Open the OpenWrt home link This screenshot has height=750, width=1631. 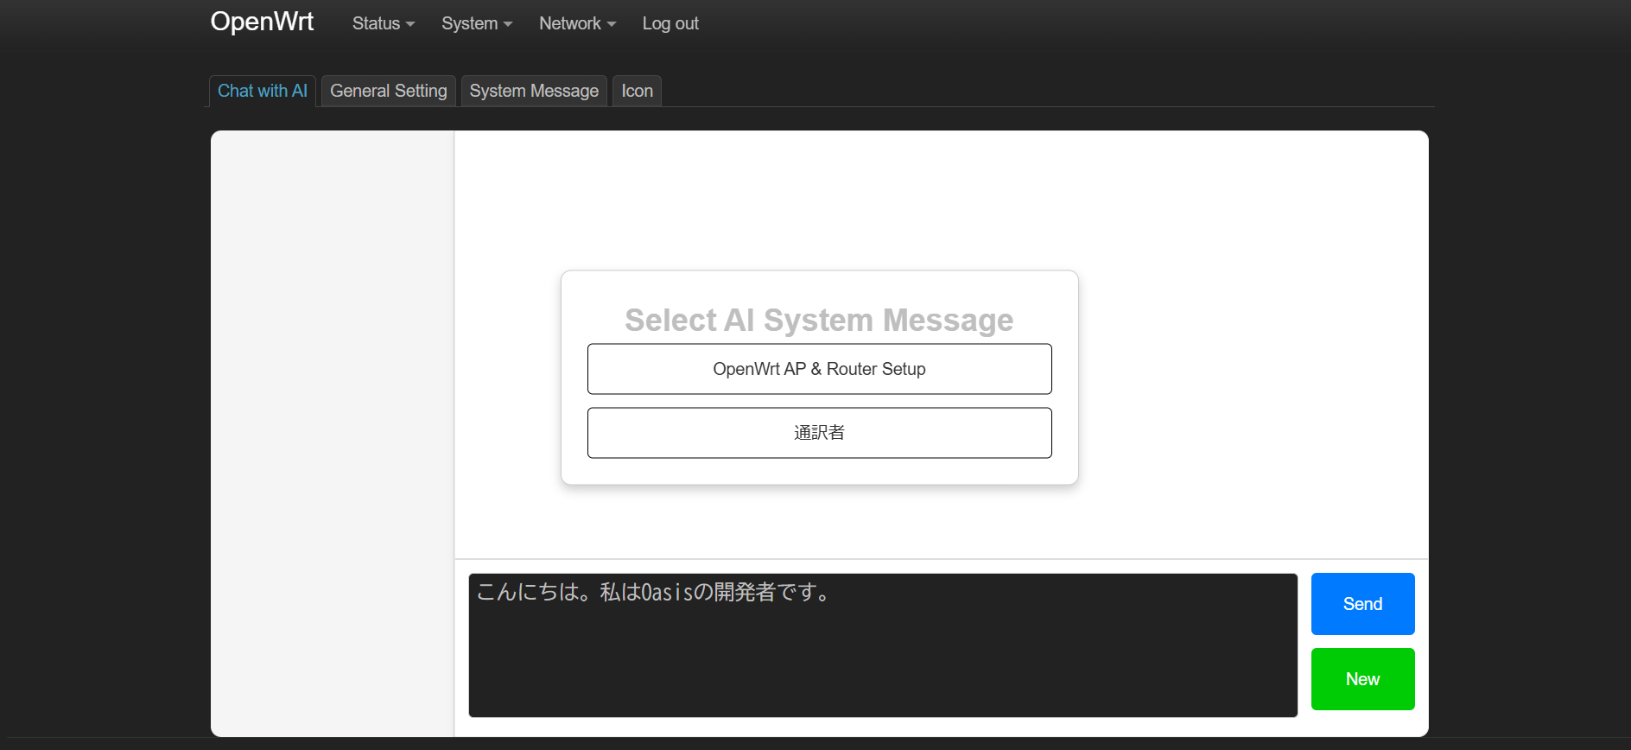point(262,22)
